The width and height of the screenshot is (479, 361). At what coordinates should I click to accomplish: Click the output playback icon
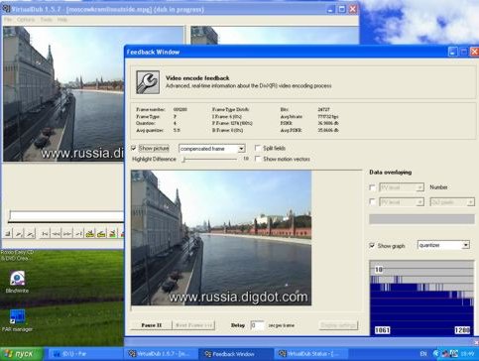(30, 234)
